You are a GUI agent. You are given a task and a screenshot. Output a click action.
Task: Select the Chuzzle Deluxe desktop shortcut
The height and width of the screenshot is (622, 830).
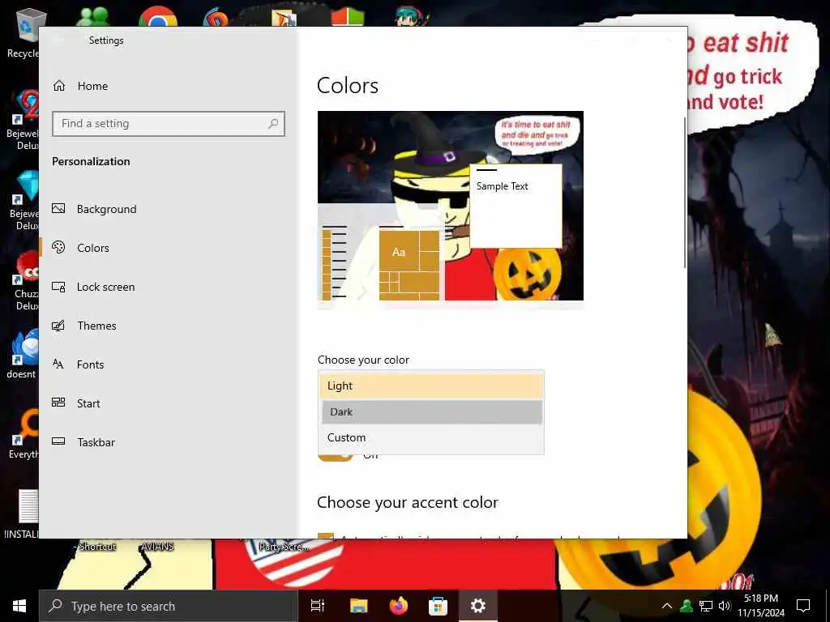[24, 280]
